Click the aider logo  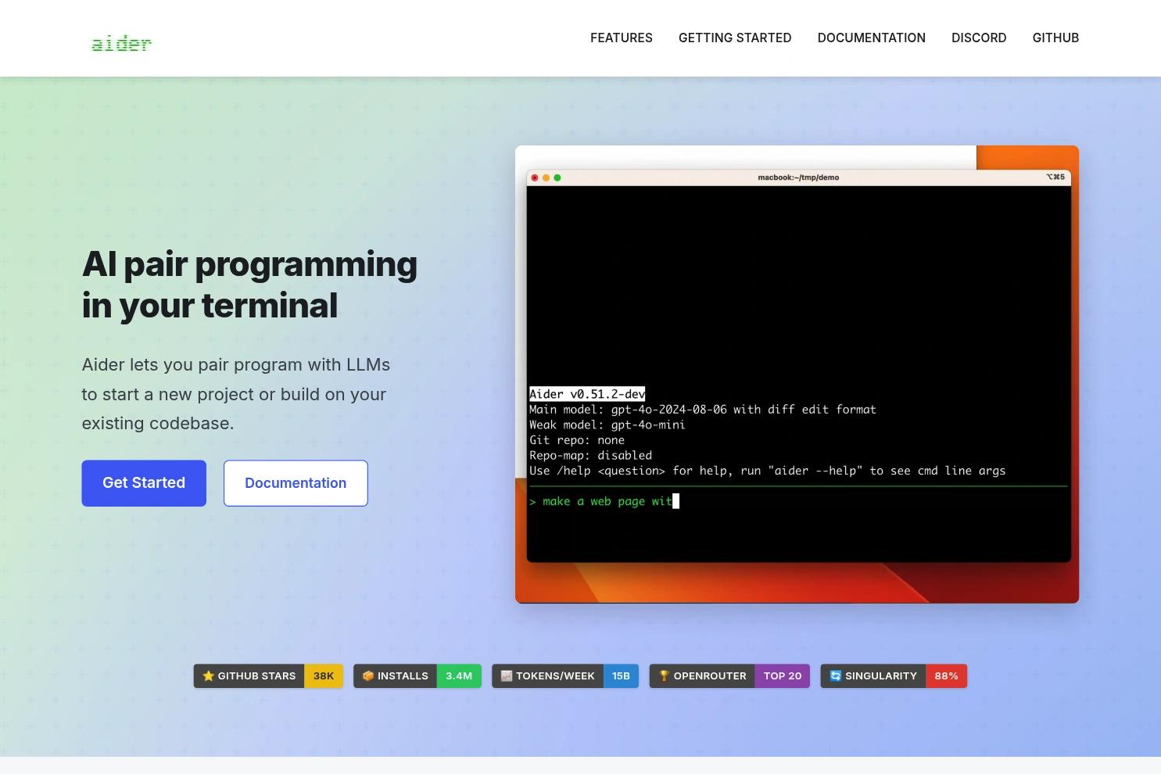pyautogui.click(x=121, y=44)
